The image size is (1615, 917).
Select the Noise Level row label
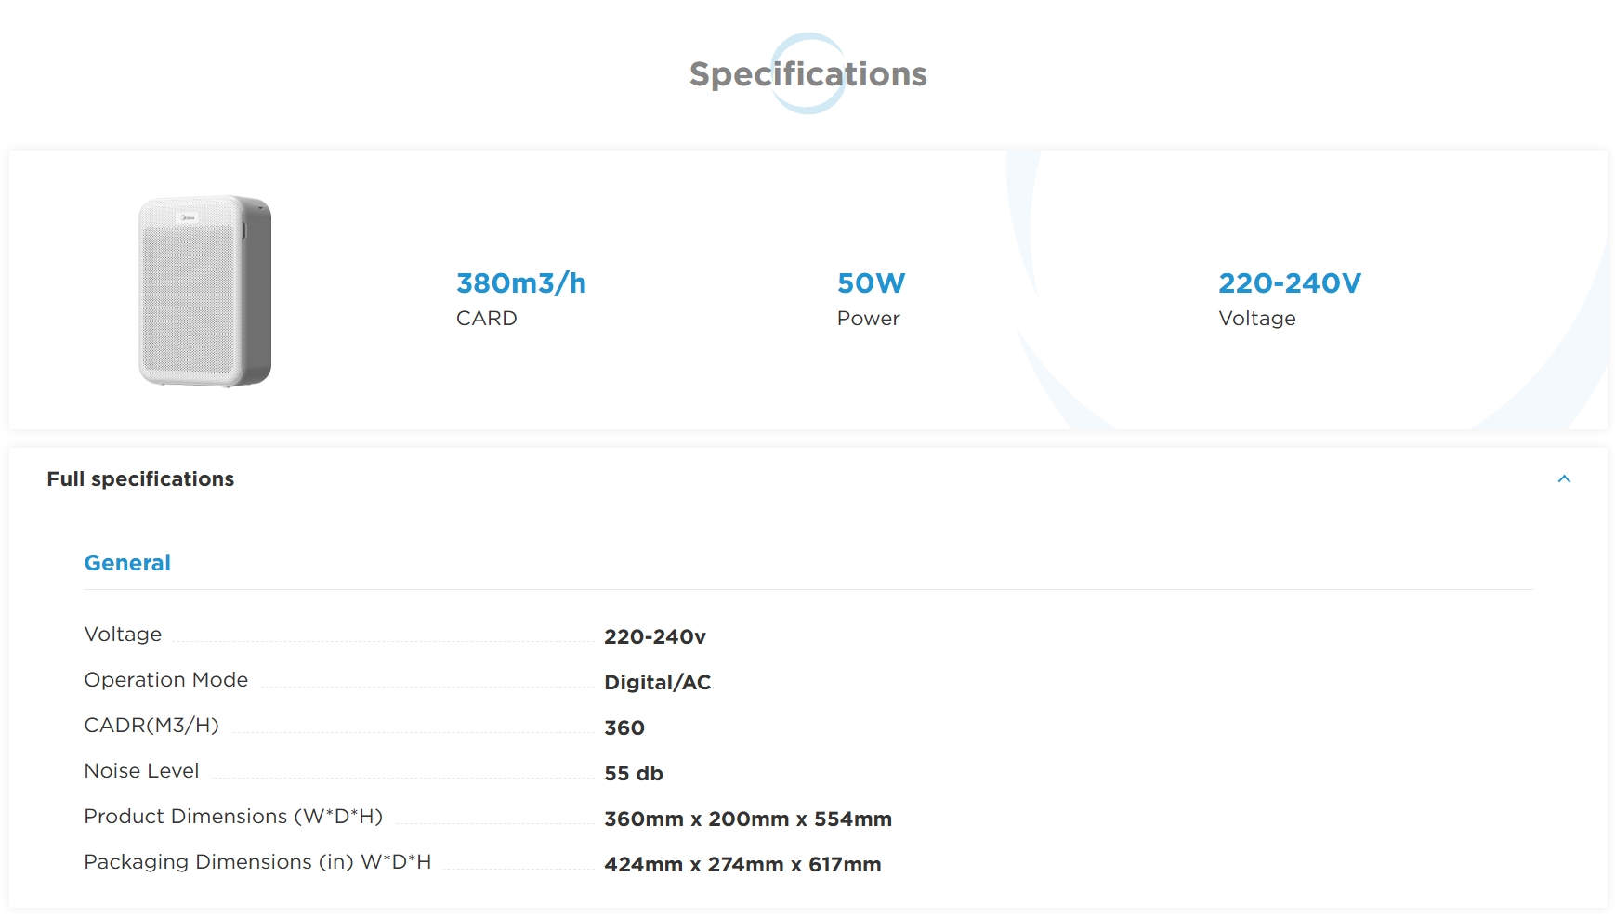pyautogui.click(x=141, y=771)
